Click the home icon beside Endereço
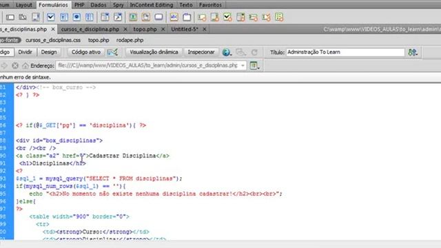The image size is (441, 248). click(25, 65)
